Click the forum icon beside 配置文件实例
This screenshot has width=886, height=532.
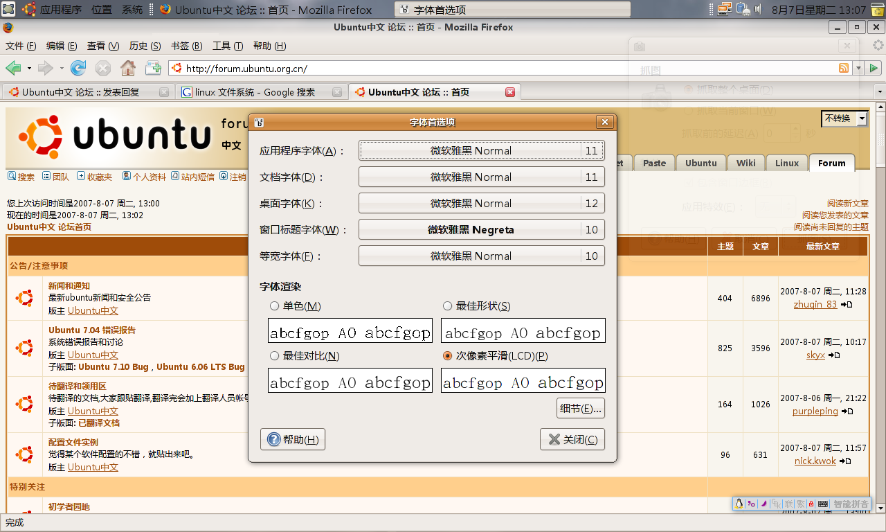[25, 454]
